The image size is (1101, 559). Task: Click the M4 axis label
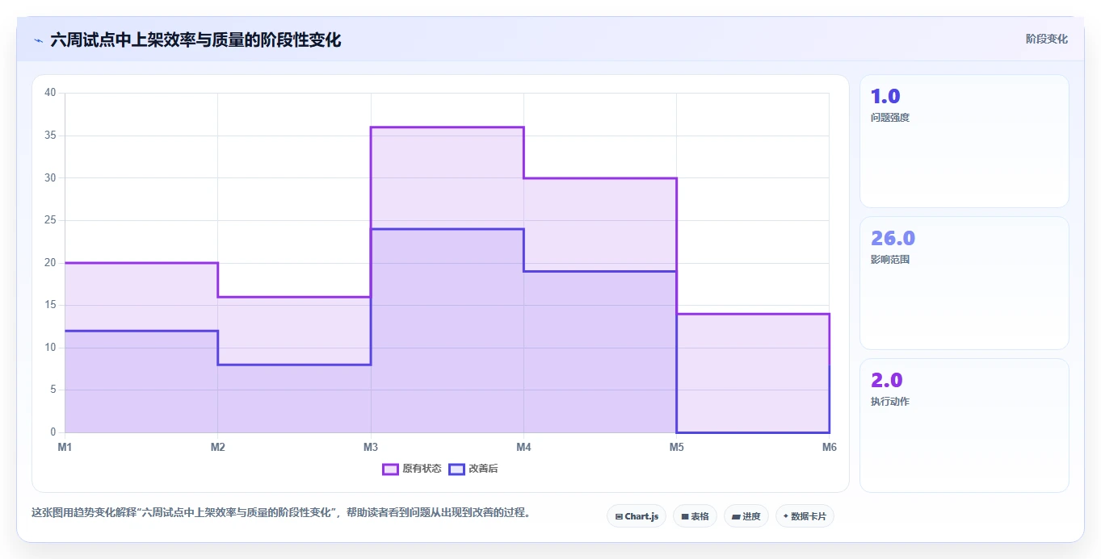pyautogui.click(x=523, y=447)
